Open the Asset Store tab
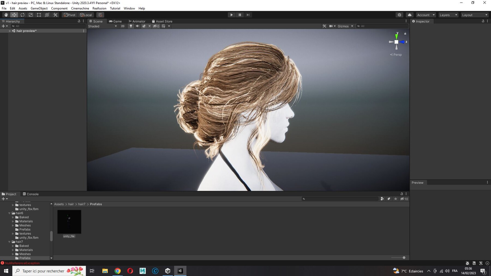491x276 pixels. point(162,21)
